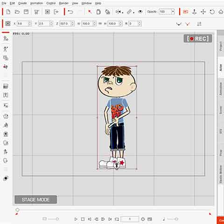
Task: Click the black curved-arrow keyframe icon
Action: (x=179, y=24)
